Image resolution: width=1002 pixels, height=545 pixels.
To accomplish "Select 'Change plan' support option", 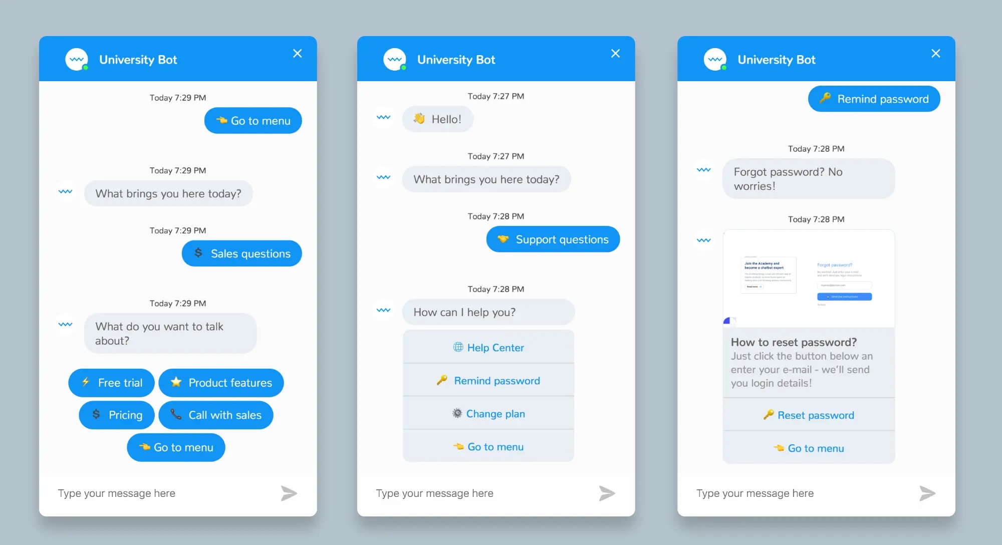I will click(x=488, y=413).
